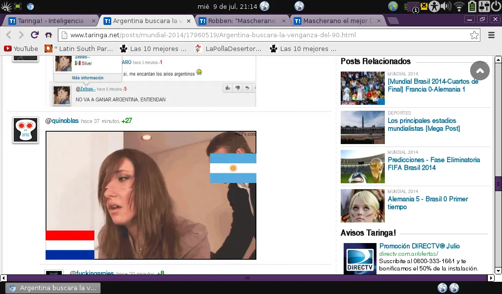Click Más información in user popup
Screen dimensions: 502x294
pos(87,78)
